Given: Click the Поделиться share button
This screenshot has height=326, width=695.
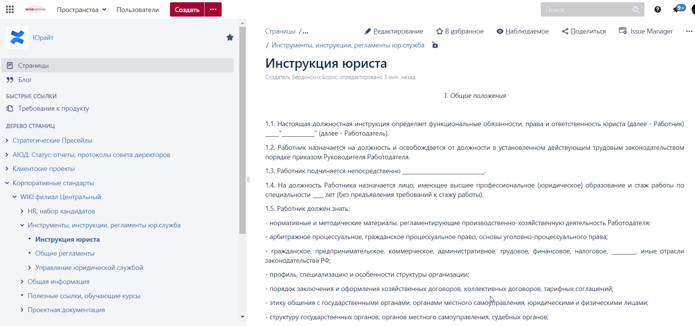Looking at the screenshot, I should [584, 31].
